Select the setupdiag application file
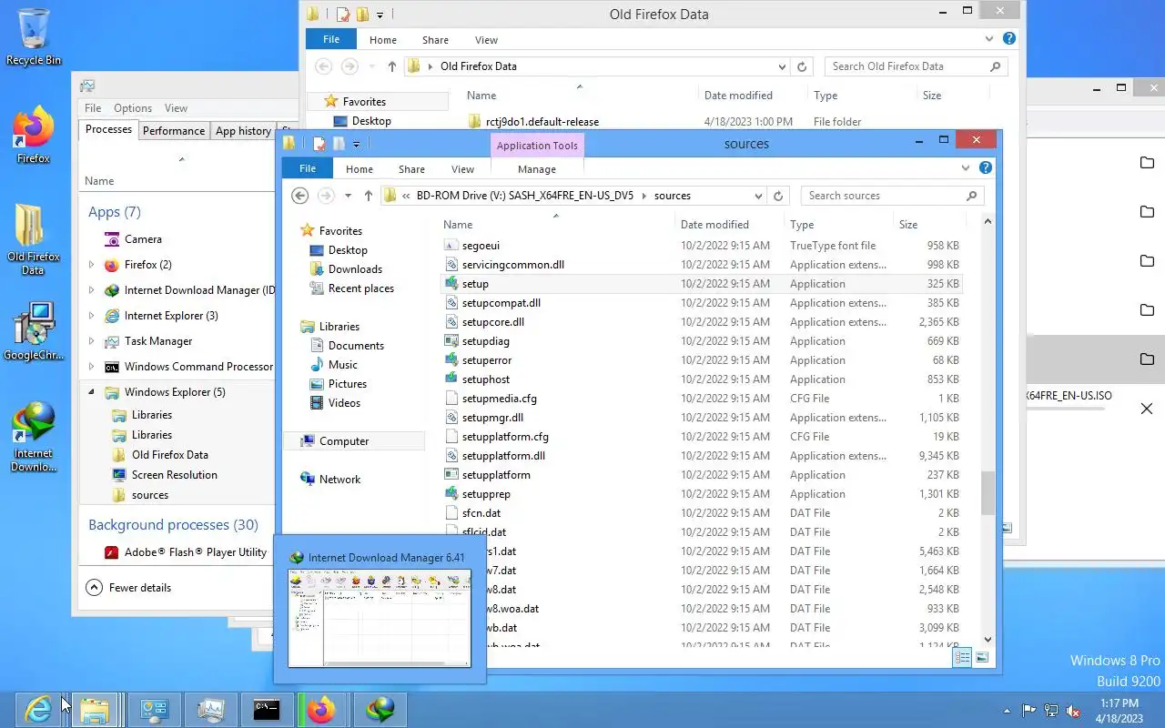The image size is (1165, 728). [701, 341]
